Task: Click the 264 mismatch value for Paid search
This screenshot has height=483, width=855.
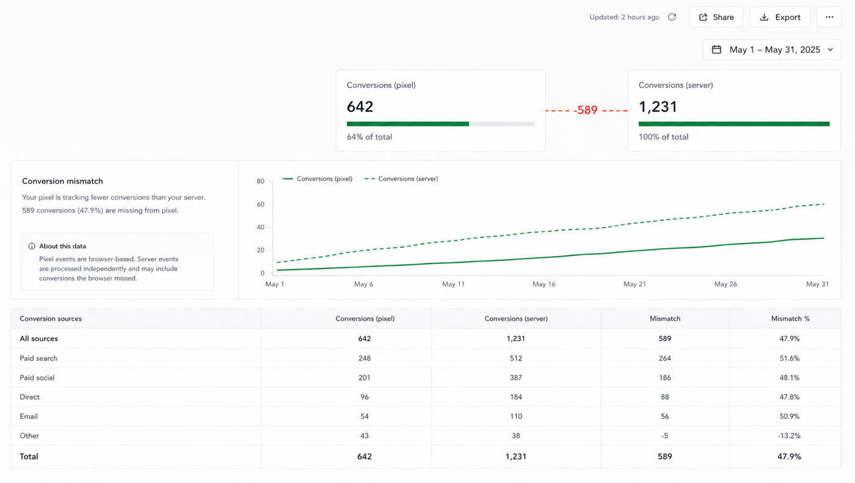Action: 665,358
